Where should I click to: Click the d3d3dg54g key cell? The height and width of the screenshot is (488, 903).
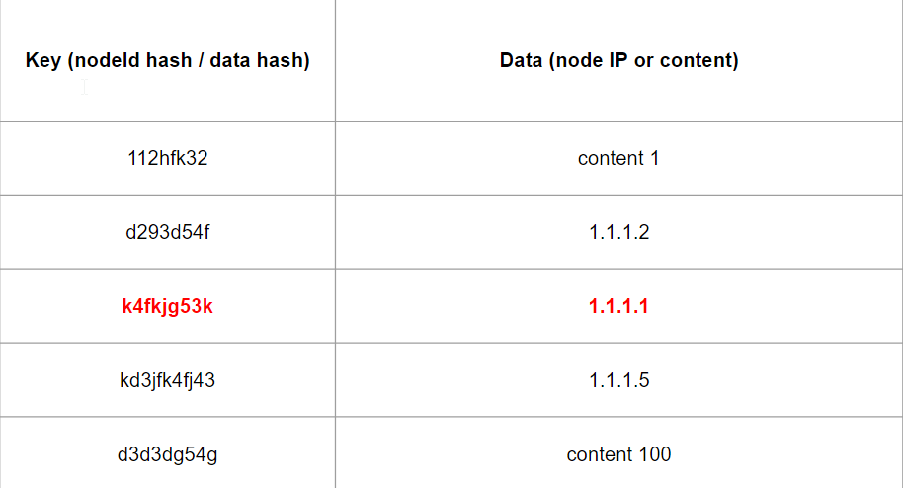tap(168, 454)
